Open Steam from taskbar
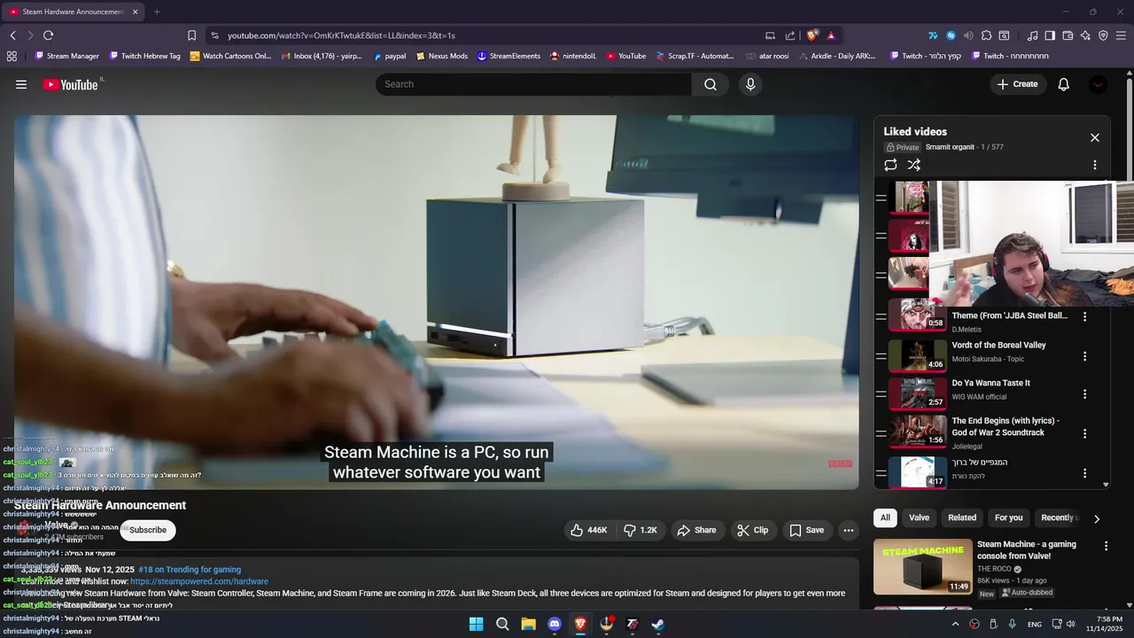Image resolution: width=1134 pixels, height=638 pixels. point(658,624)
